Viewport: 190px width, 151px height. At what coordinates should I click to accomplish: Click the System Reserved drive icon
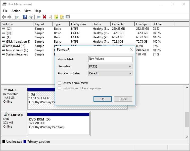4,54
